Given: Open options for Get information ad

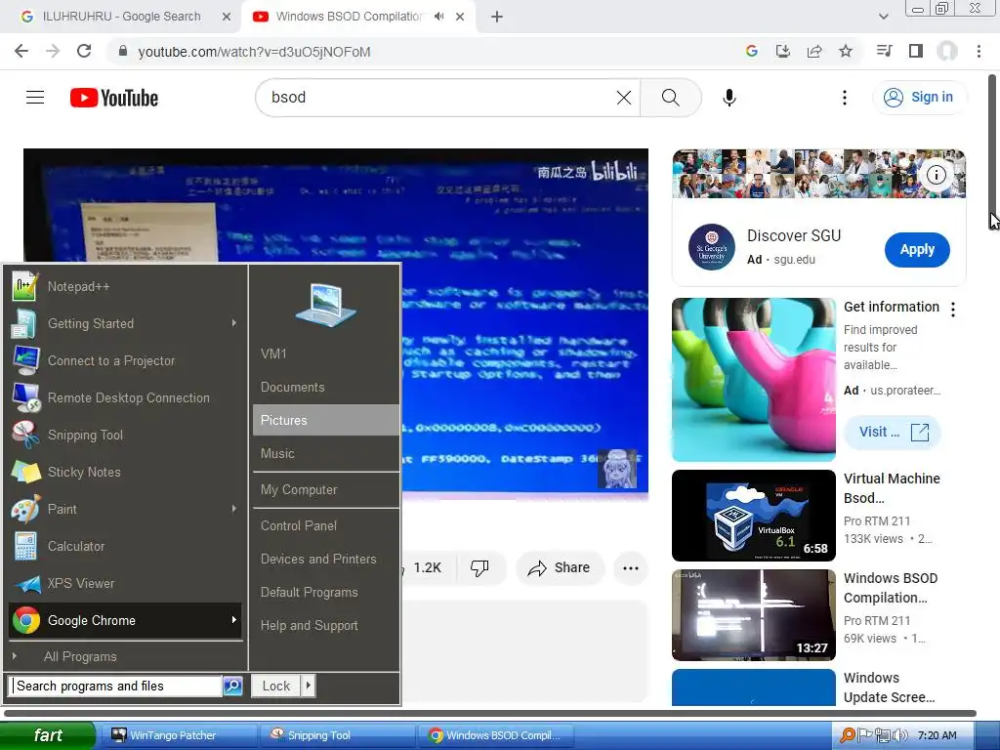Looking at the screenshot, I should 953,310.
